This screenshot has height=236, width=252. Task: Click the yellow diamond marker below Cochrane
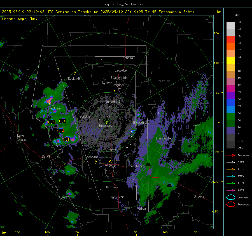(96, 162)
